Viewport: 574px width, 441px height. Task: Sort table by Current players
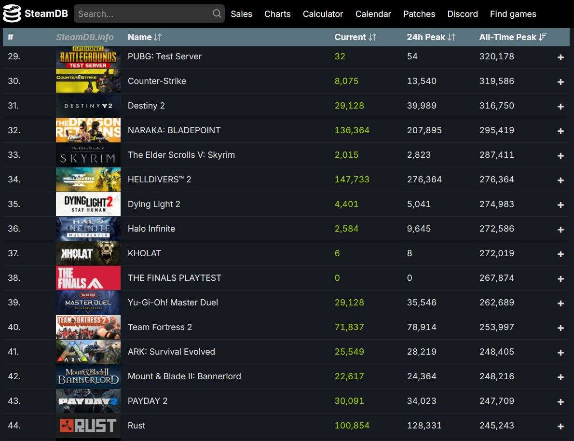click(x=355, y=37)
